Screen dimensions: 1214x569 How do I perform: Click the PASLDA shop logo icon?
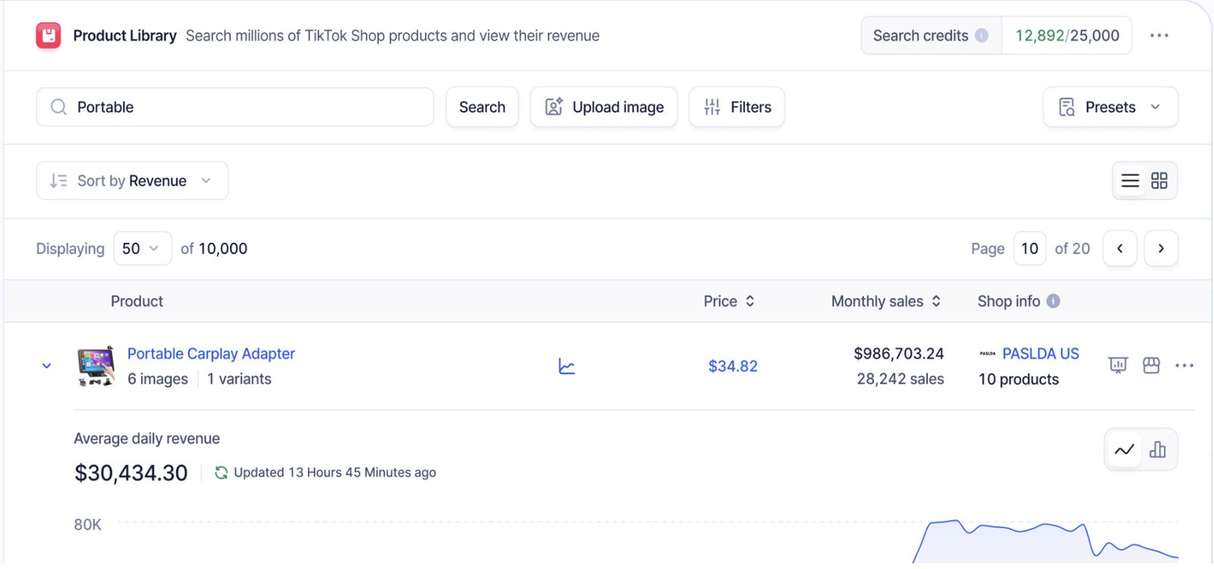987,354
